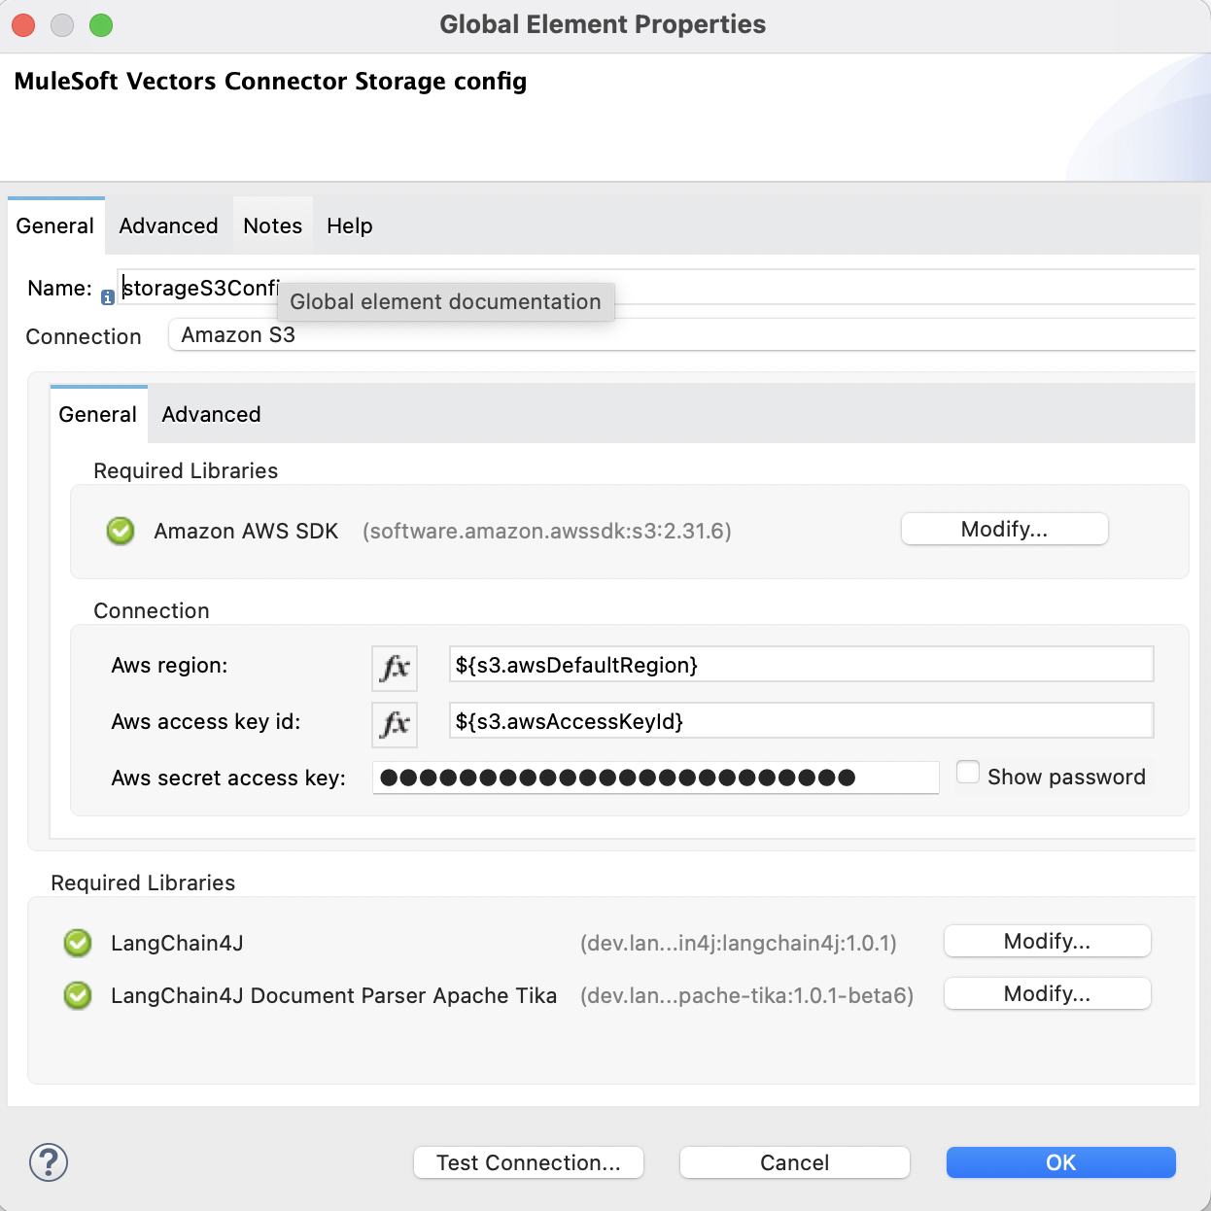Click the pache-tika:1.0.1-beta6 dependency text
Viewport: 1211px width, 1211px height.
746,995
